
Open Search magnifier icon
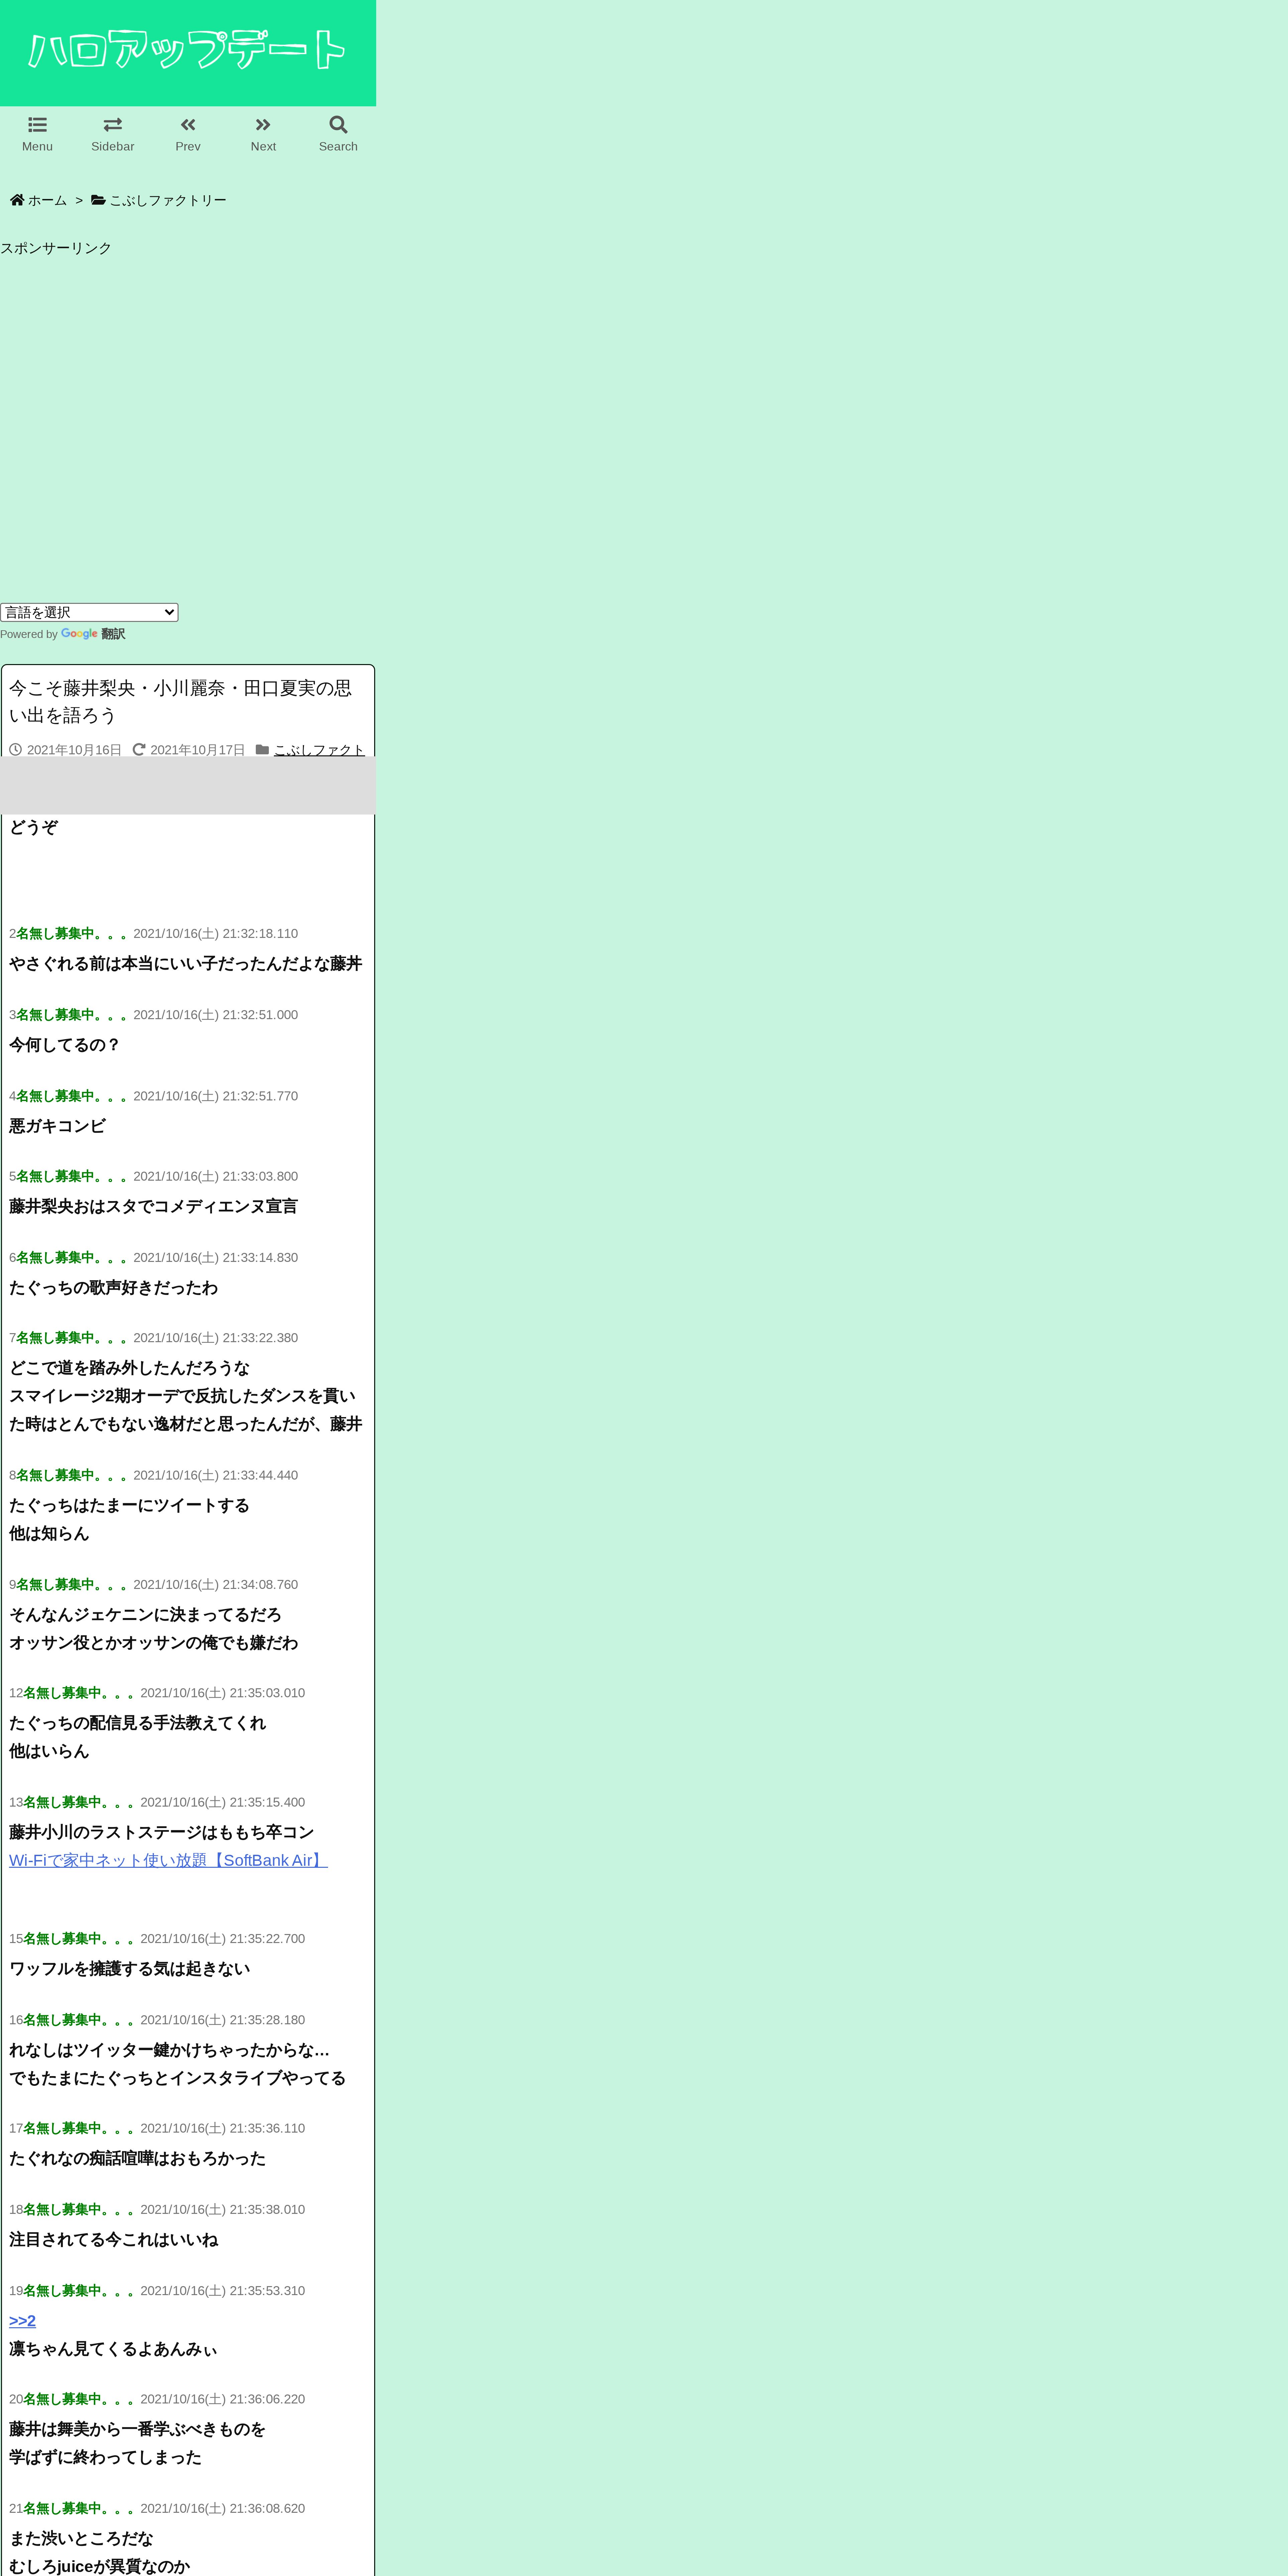338,125
